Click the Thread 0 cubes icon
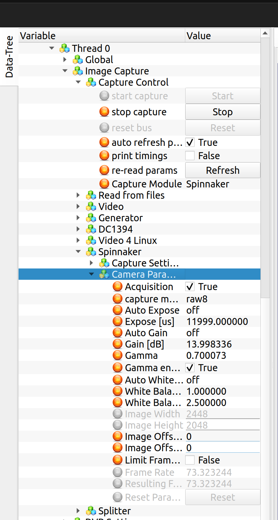 pos(64,49)
